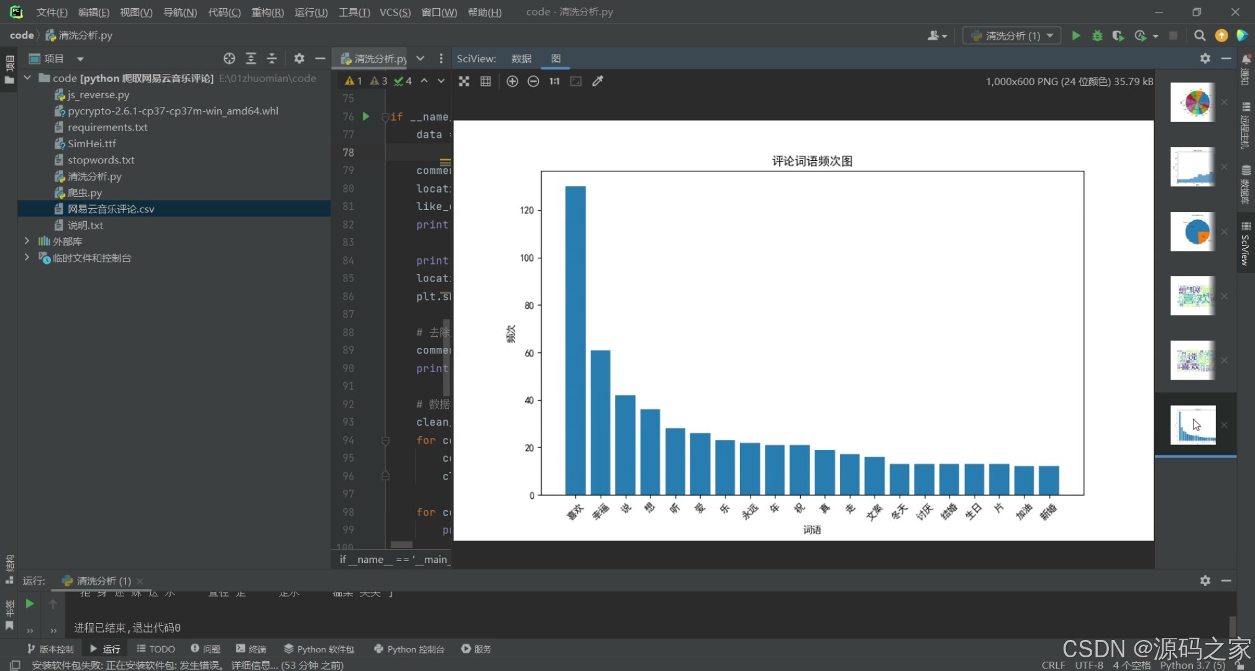Viewport: 1255px width, 671px height.
Task: Switch to the SciView 数据 tab
Action: click(521, 58)
